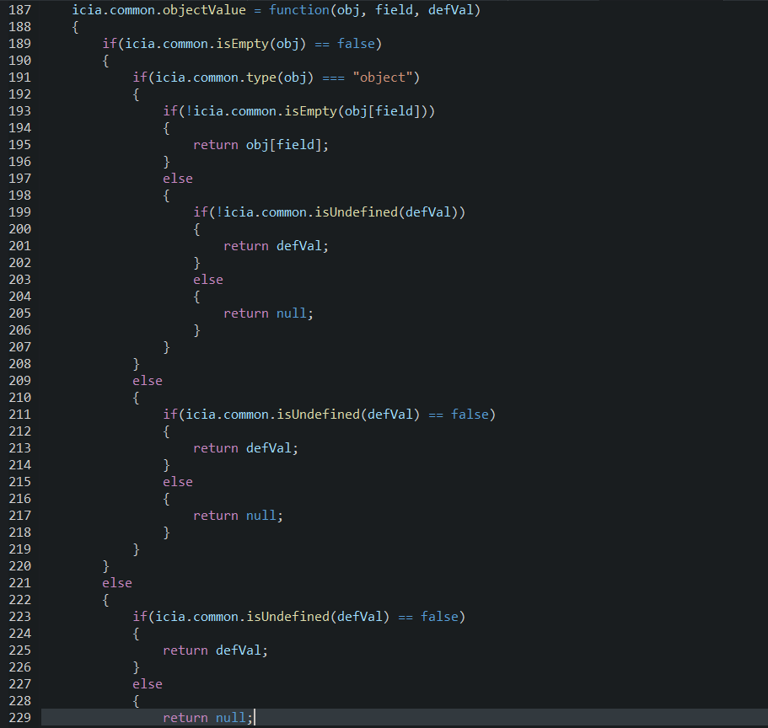Click the "object" string literal
Screen dimensions: 768x728
point(383,78)
